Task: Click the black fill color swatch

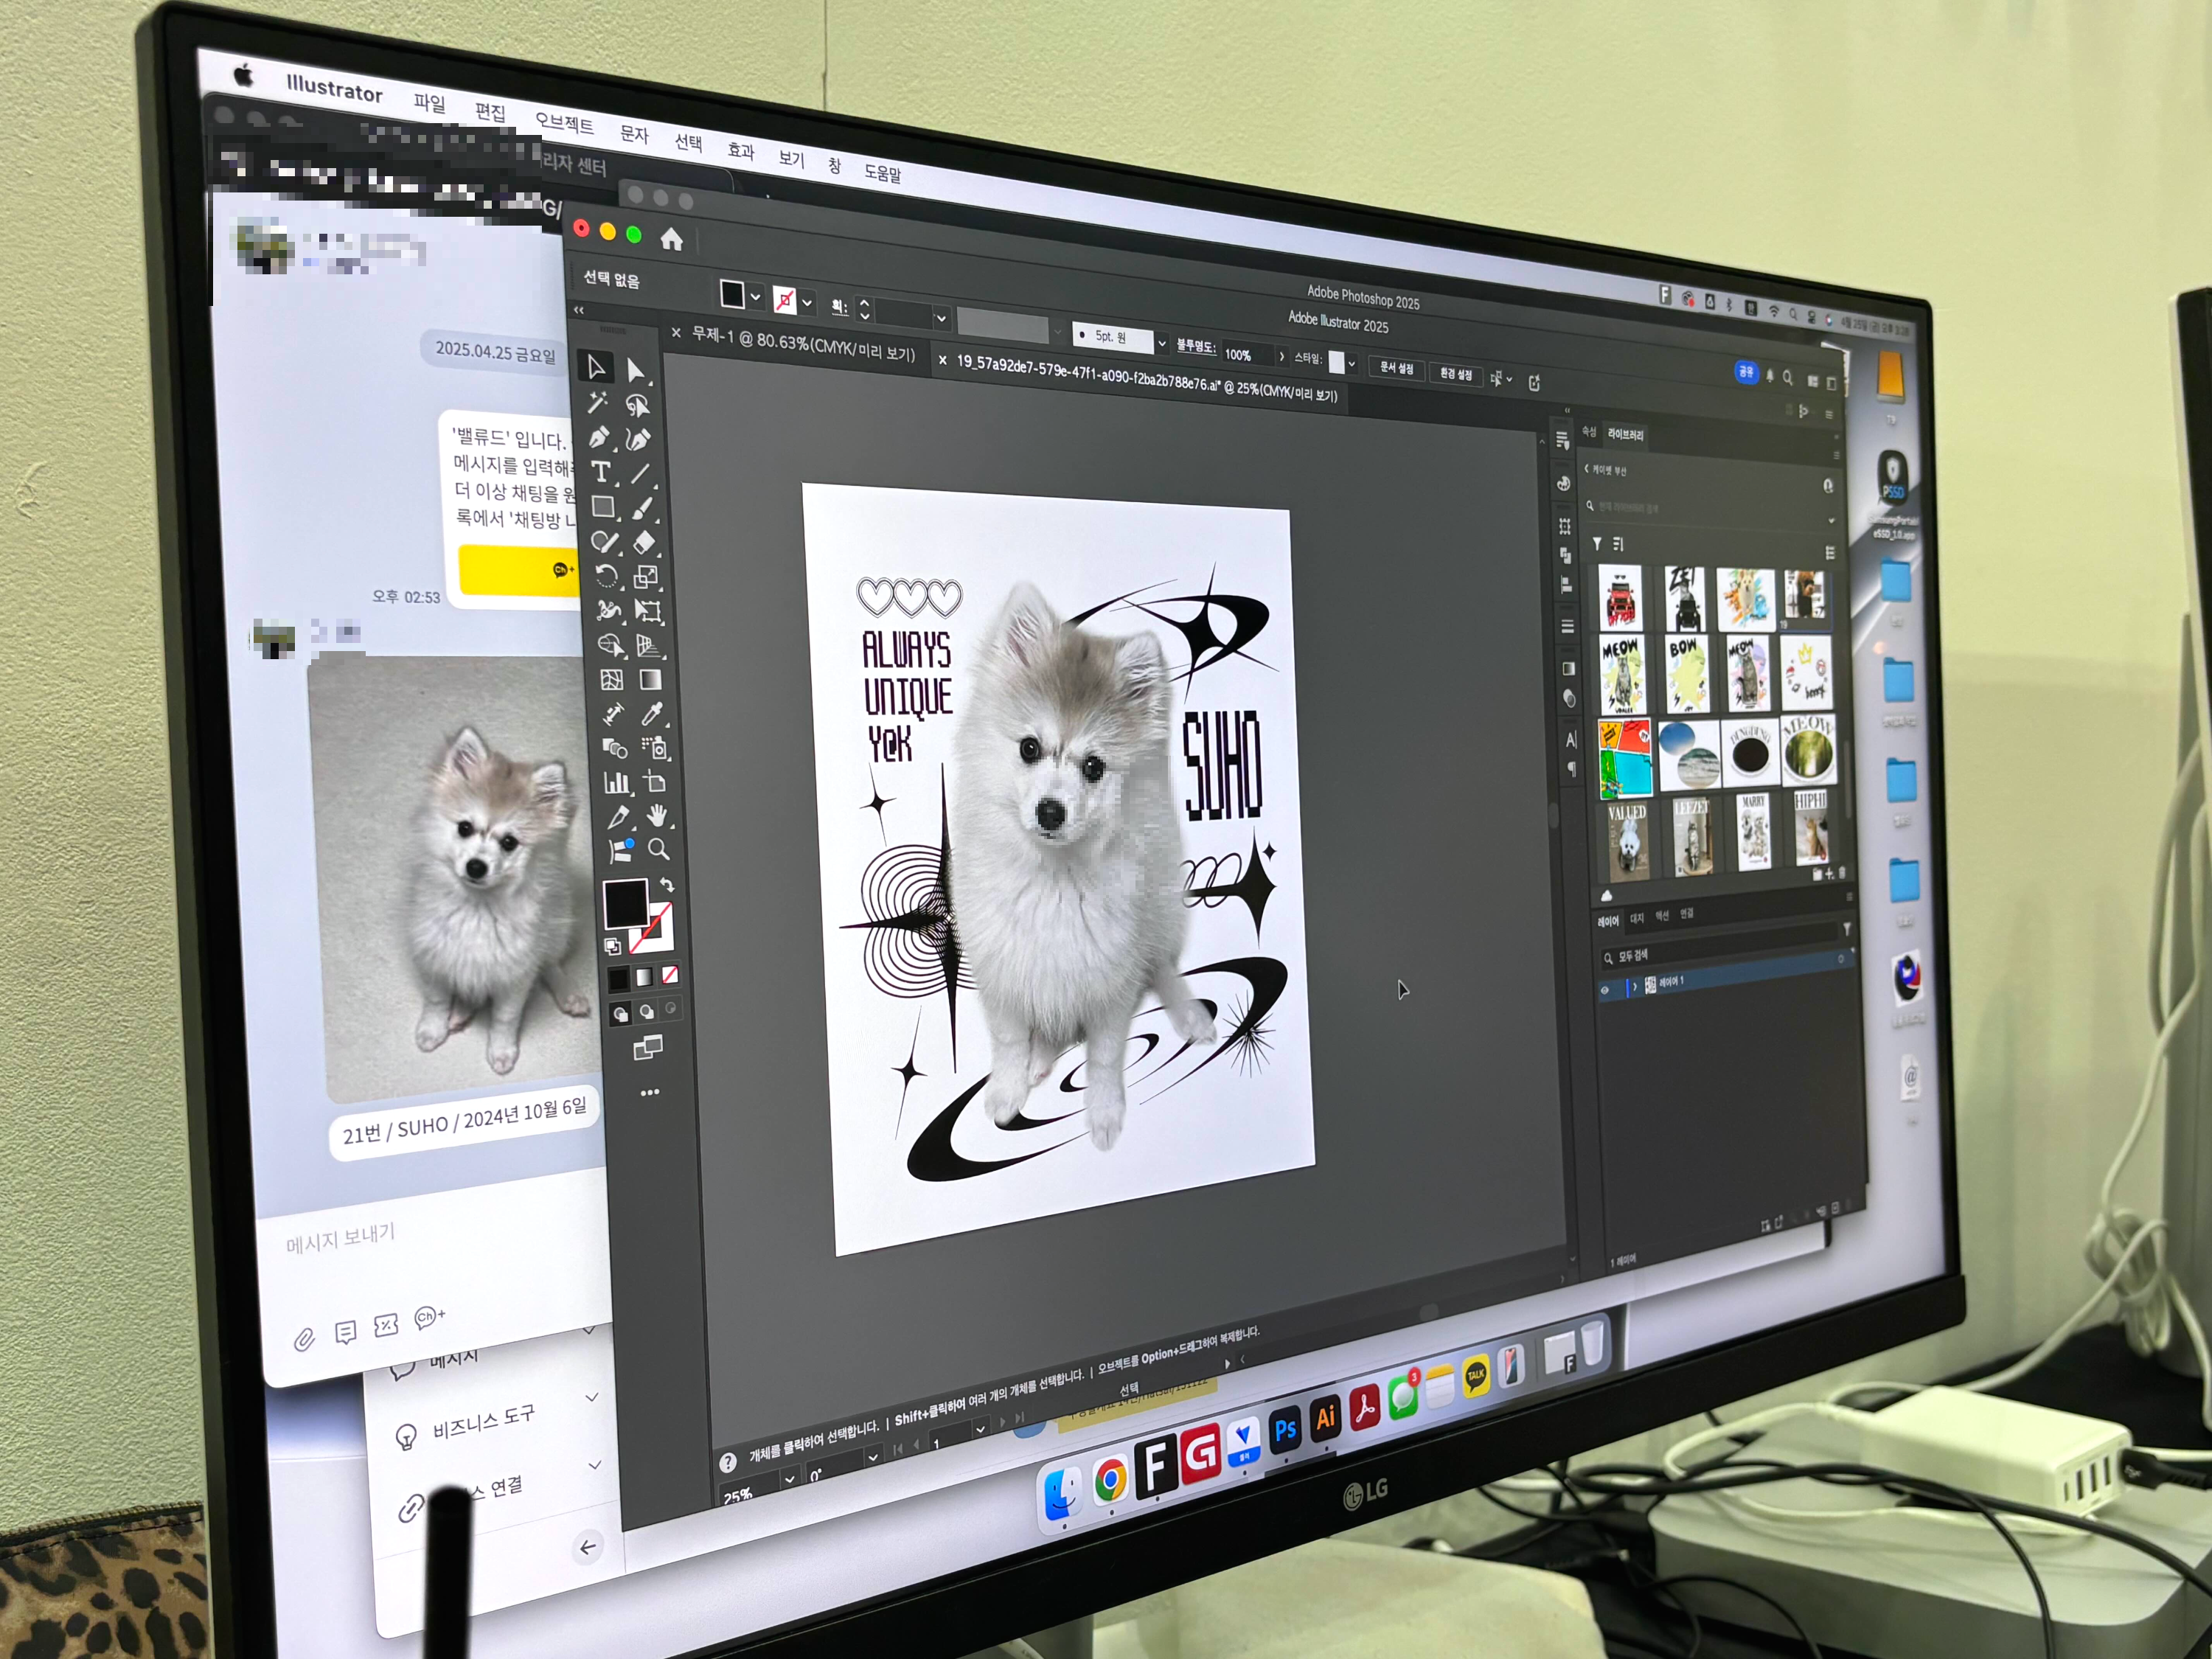Action: pos(625,903)
